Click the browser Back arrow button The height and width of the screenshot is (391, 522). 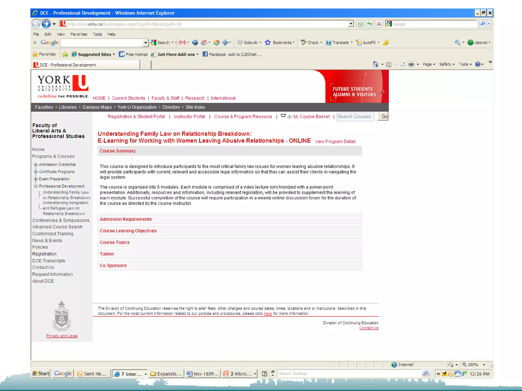[x=36, y=24]
